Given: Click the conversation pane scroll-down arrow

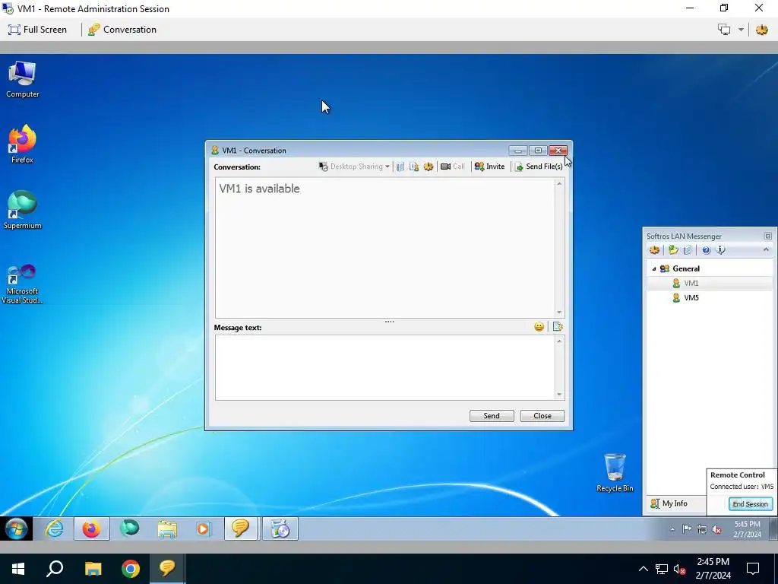Looking at the screenshot, I should [559, 313].
